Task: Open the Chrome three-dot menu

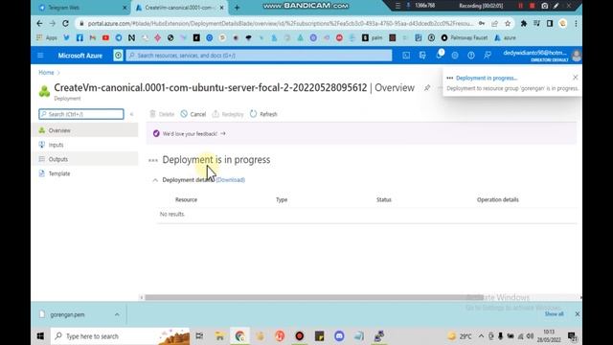Action: (x=576, y=23)
